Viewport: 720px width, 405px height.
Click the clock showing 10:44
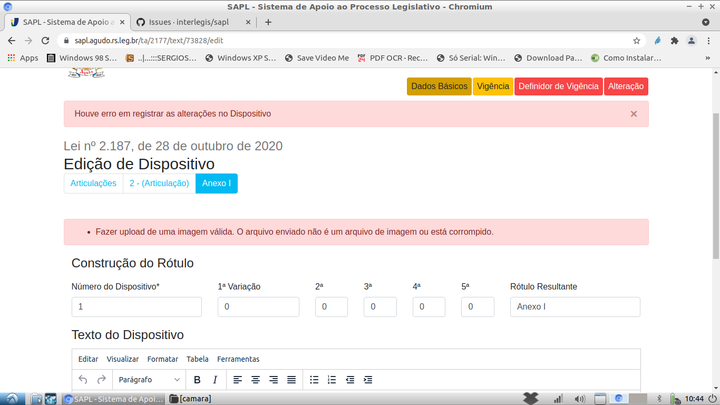pos(694,399)
